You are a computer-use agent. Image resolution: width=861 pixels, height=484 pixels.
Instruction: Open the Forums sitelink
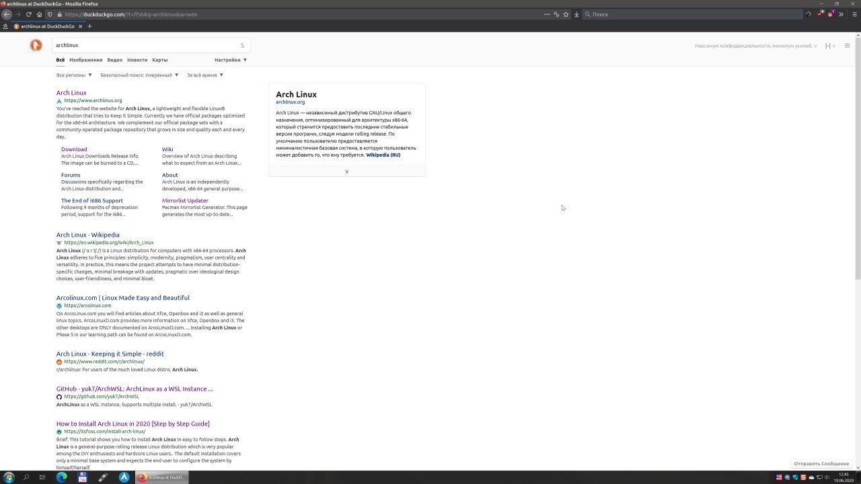[71, 175]
